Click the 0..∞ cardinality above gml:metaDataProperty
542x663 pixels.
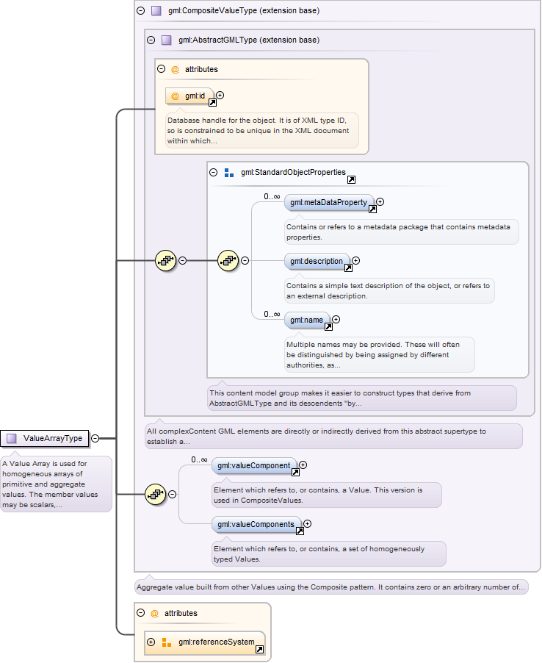point(272,196)
